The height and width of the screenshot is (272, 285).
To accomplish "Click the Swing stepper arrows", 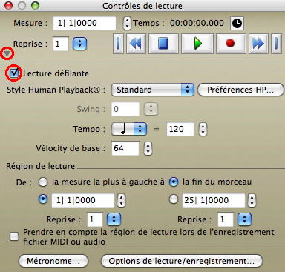I will 151,109.
